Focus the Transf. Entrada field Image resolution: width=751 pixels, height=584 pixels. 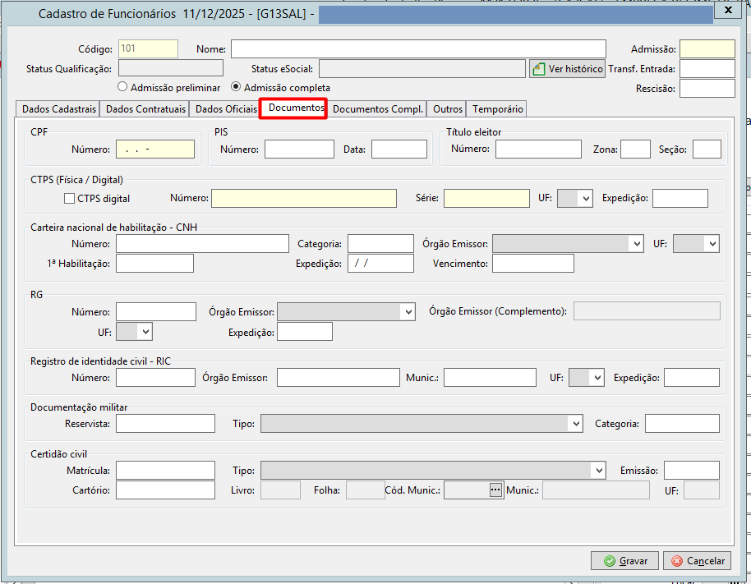[x=707, y=68]
